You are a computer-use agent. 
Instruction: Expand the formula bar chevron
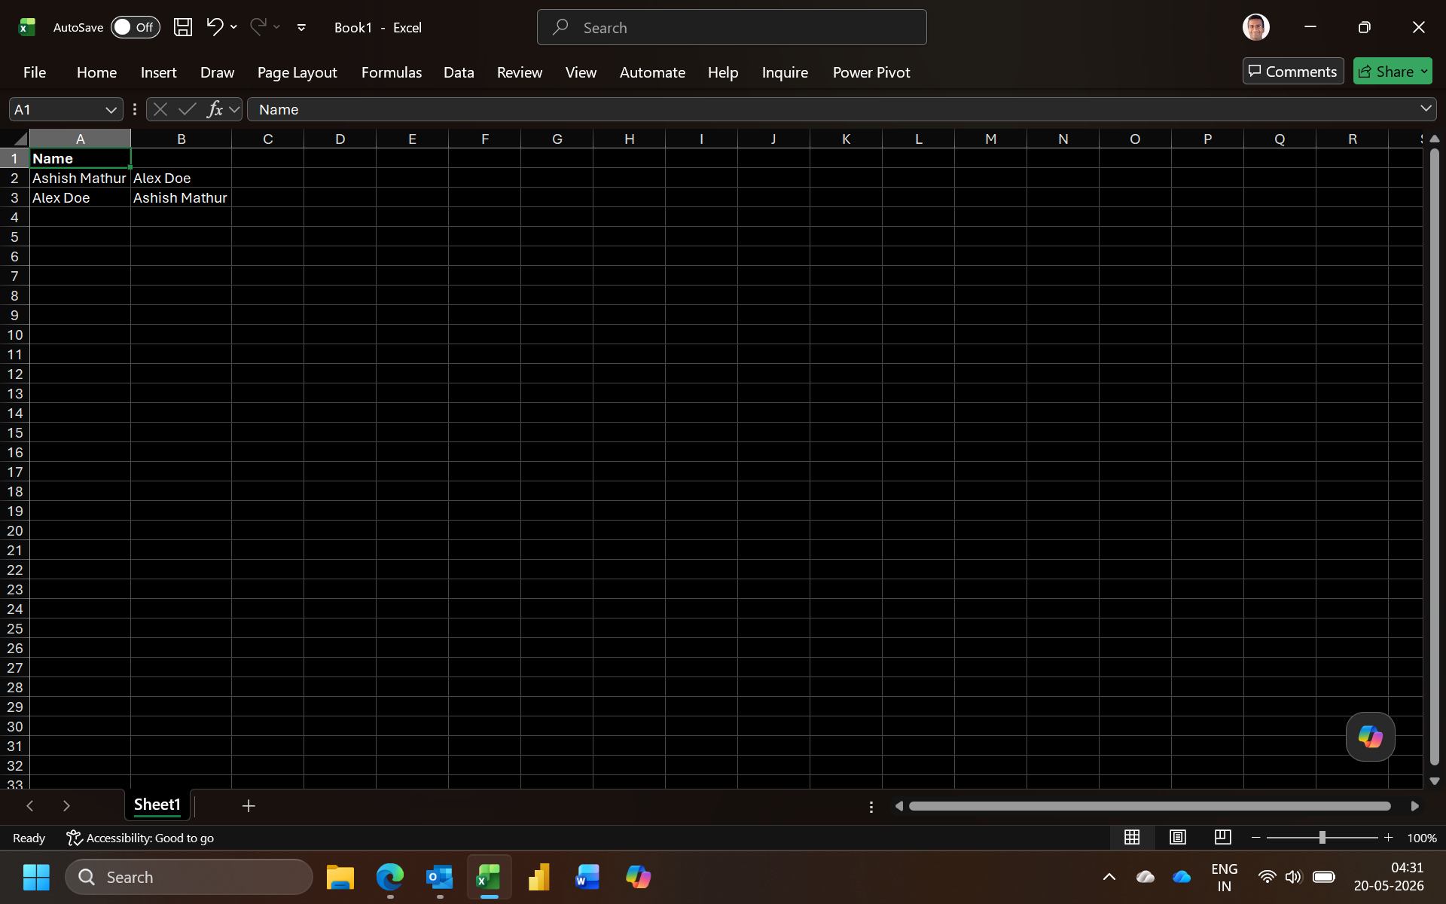click(x=1426, y=109)
